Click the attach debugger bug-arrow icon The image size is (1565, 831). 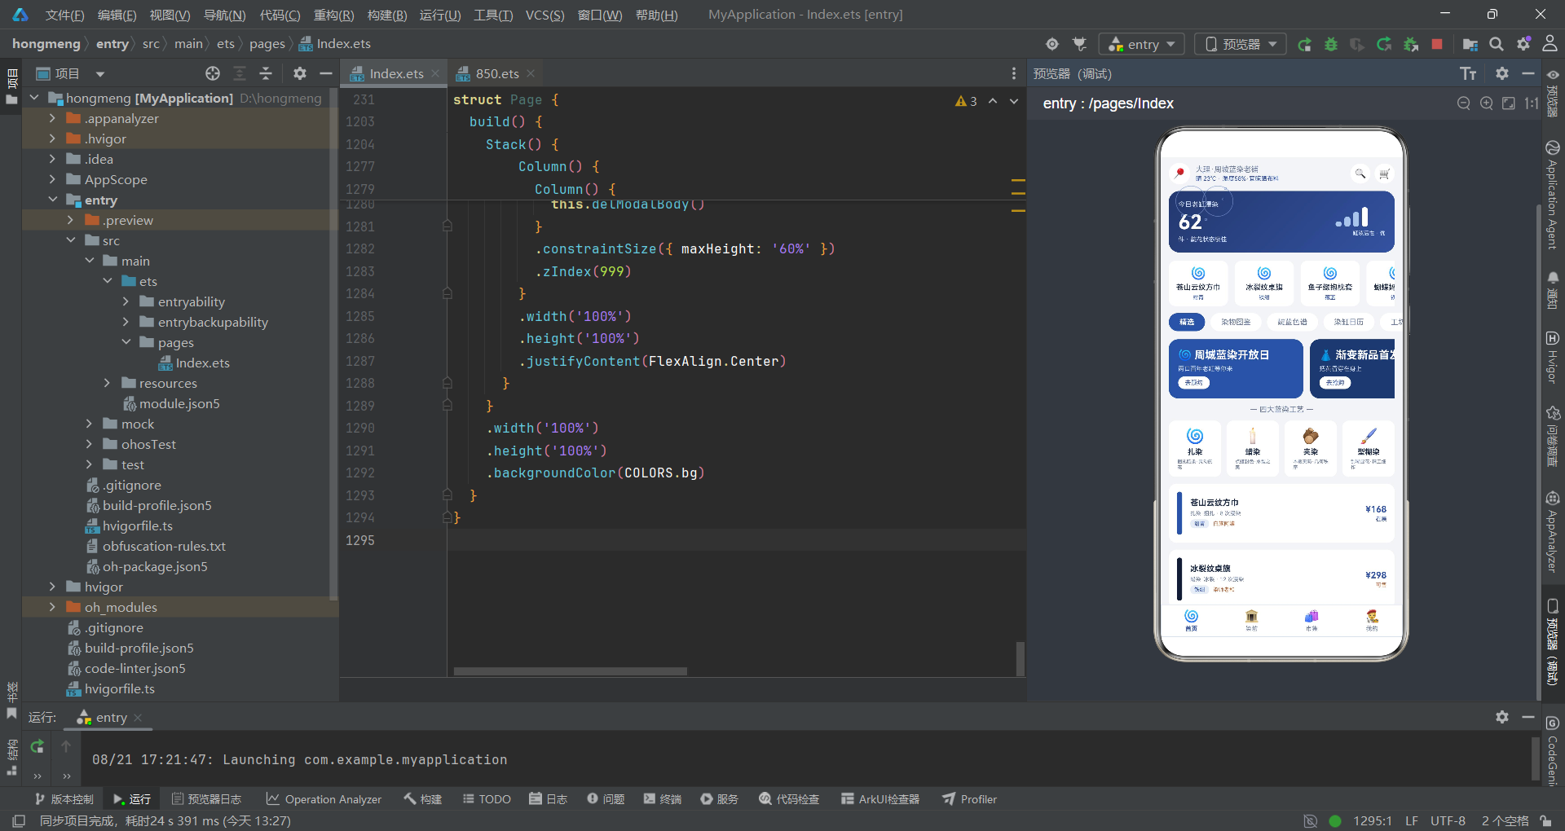1411,45
